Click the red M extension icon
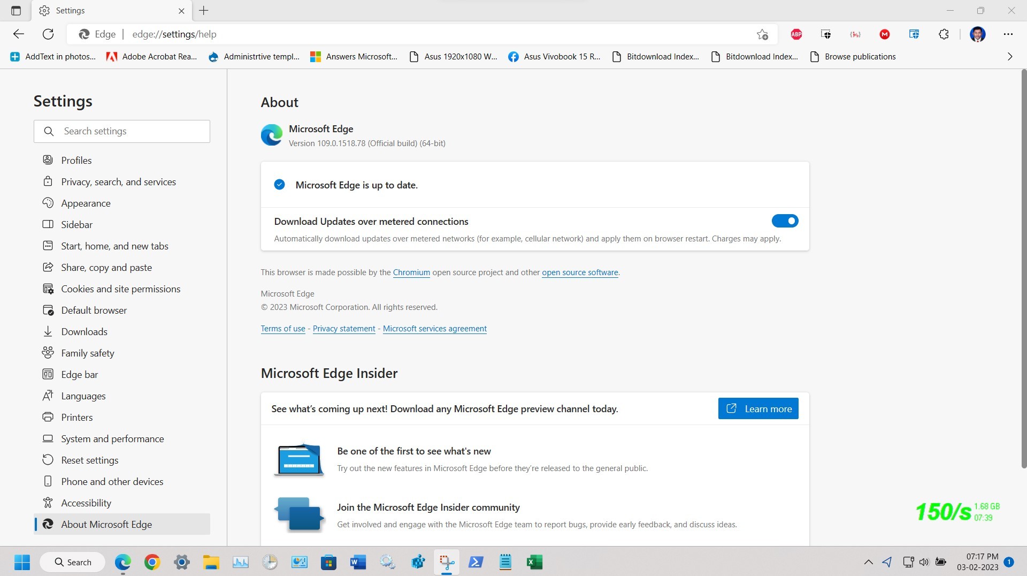The height and width of the screenshot is (576, 1027). point(885,34)
